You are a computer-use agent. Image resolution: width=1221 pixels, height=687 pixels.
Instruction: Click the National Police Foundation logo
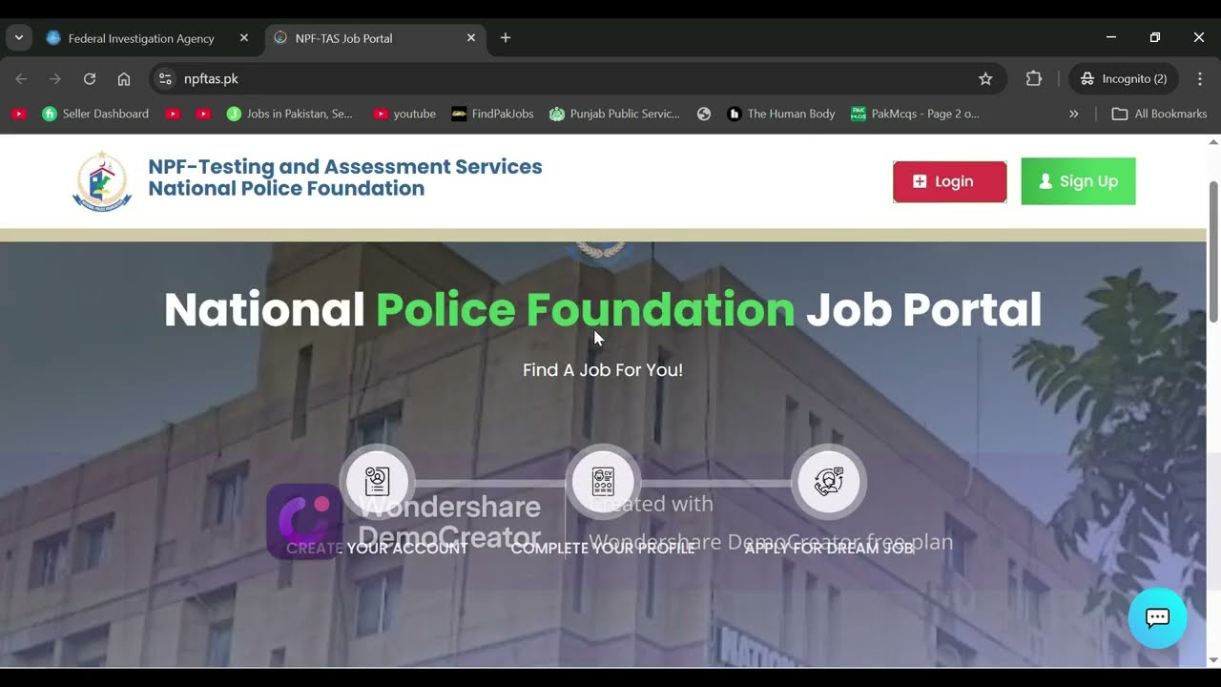click(102, 180)
